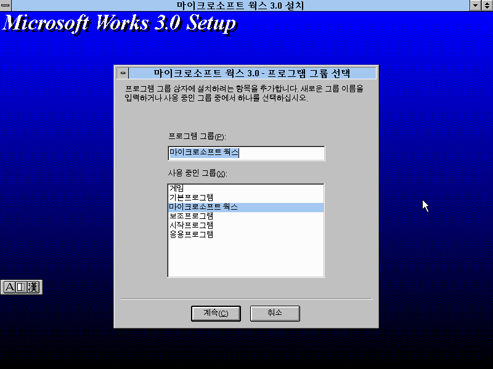Minimize the setup window with down arrow
Viewport: 493px width, 369px height.
click(475, 6)
